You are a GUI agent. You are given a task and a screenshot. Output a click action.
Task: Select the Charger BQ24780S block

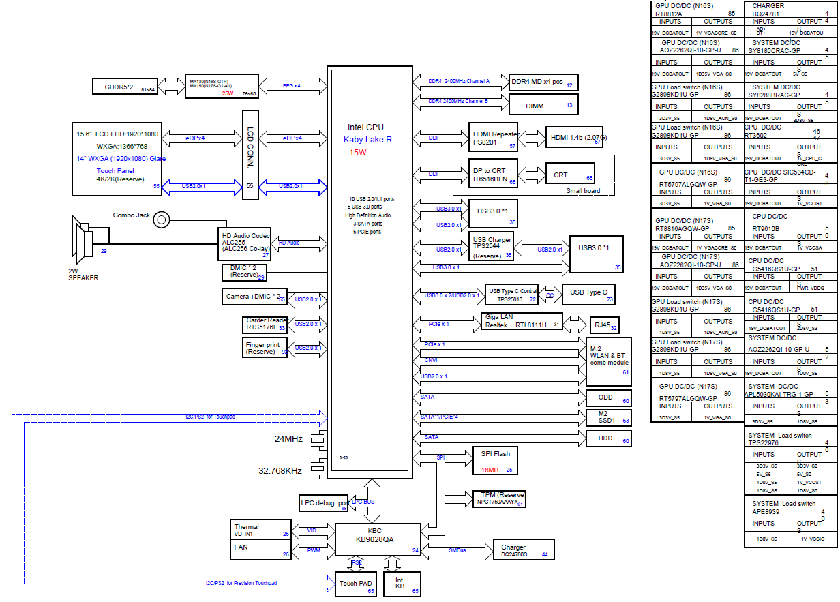click(523, 550)
